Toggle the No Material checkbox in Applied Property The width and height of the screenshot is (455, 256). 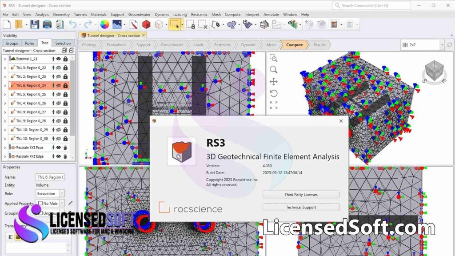40,203
